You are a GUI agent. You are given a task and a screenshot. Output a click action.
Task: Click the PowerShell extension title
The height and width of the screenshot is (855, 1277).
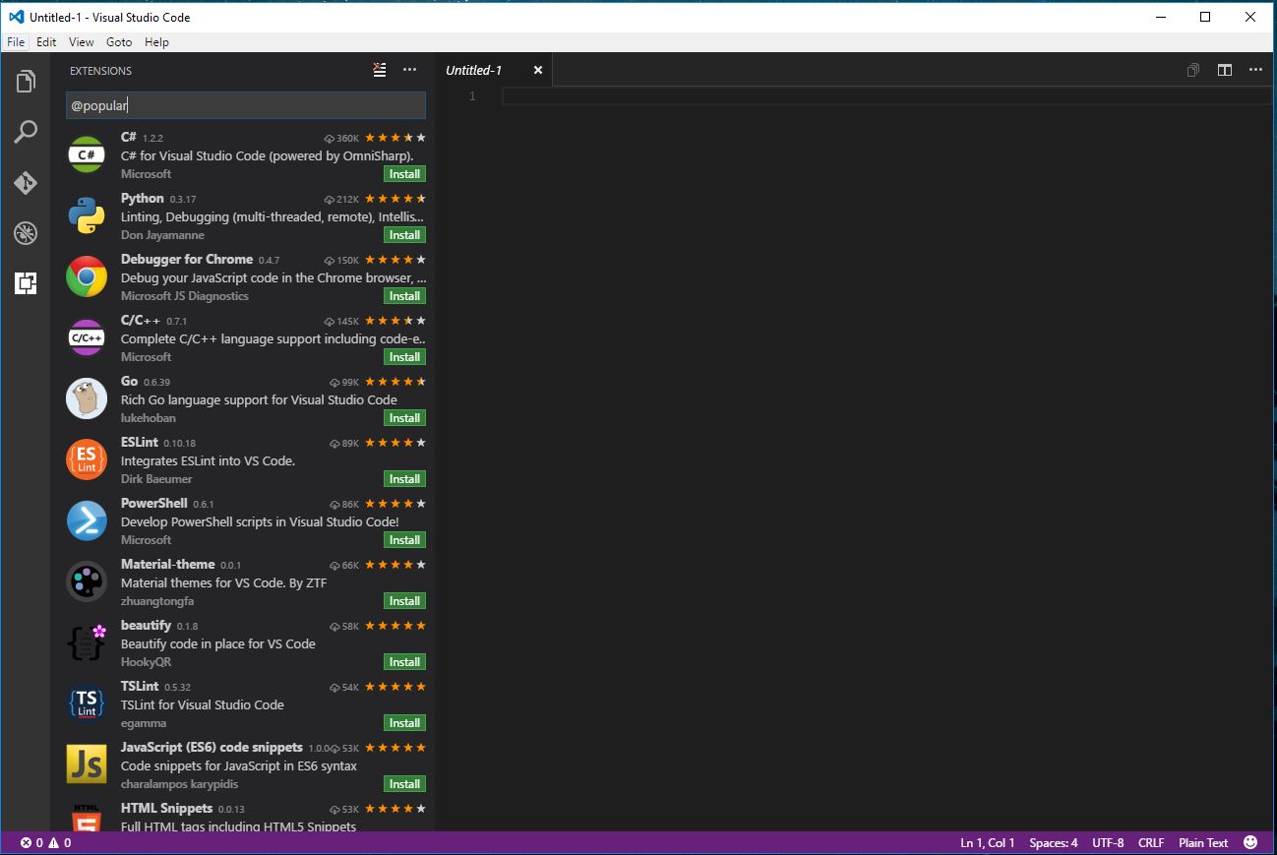point(153,503)
